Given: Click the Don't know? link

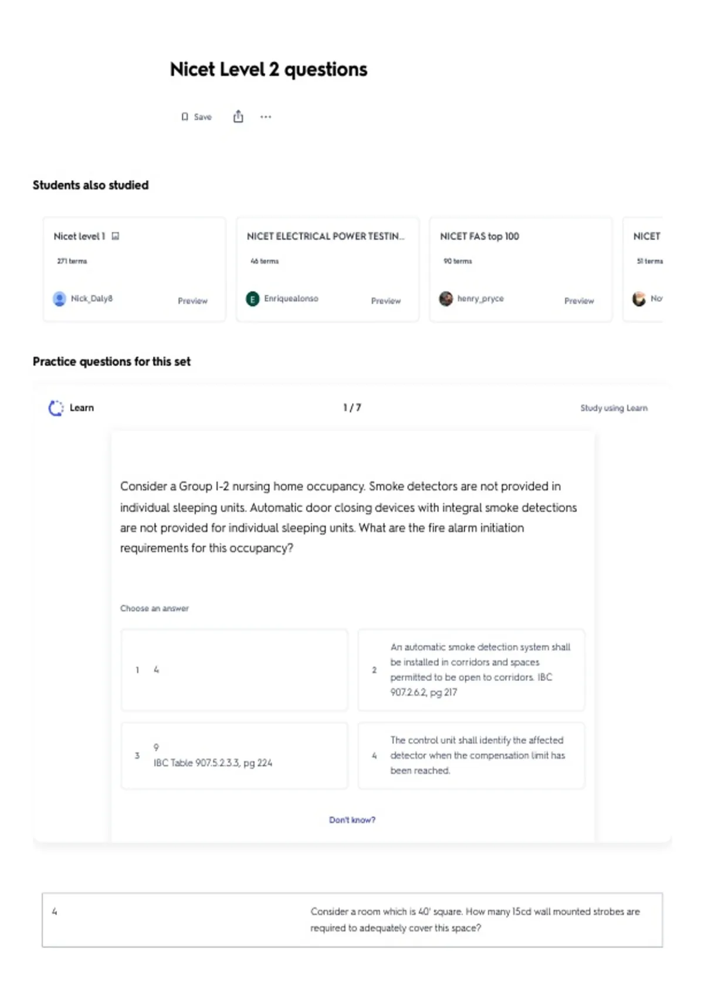Looking at the screenshot, I should click(352, 820).
